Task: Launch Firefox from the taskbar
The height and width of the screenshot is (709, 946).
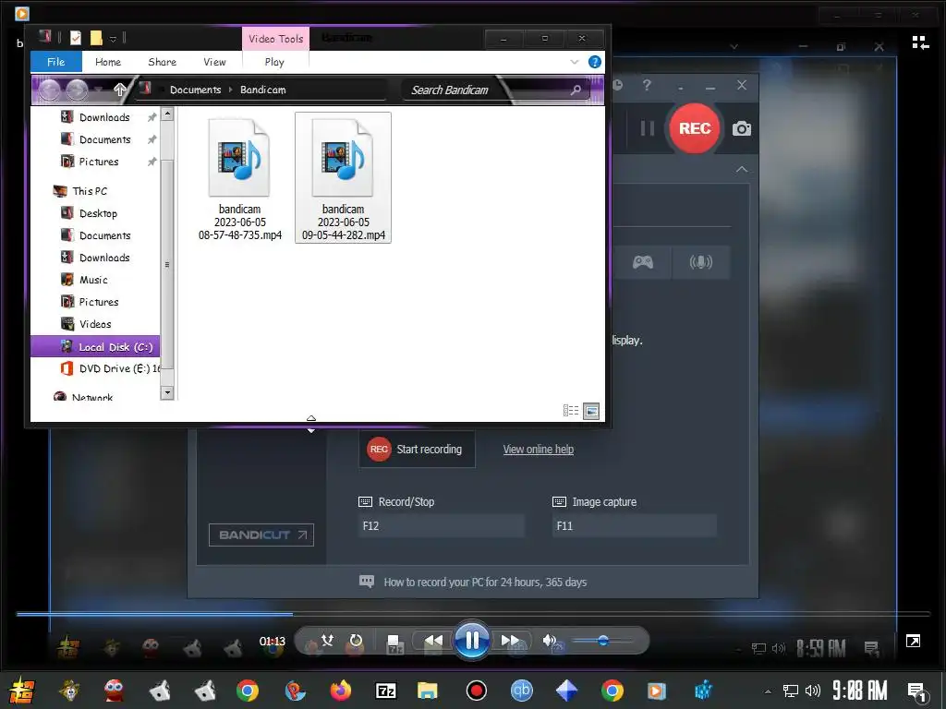Action: [x=340, y=691]
